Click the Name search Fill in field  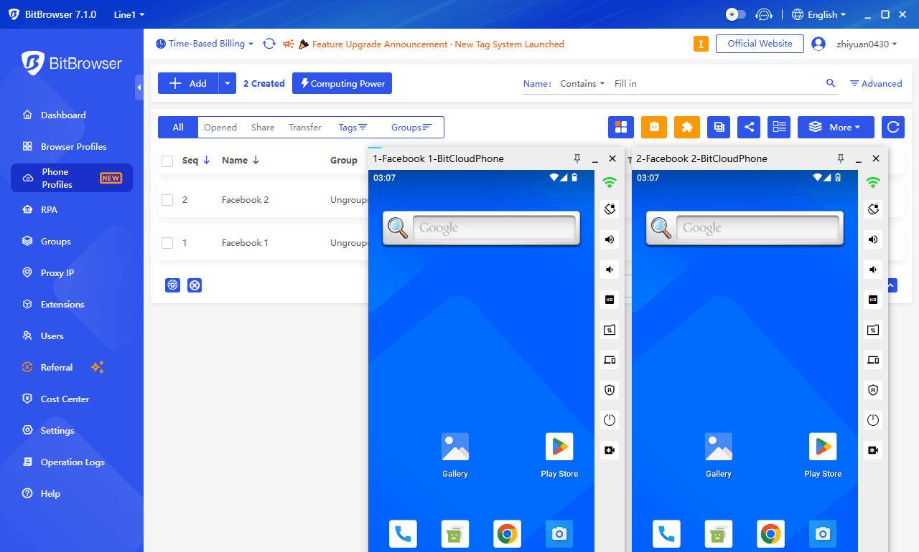click(714, 84)
